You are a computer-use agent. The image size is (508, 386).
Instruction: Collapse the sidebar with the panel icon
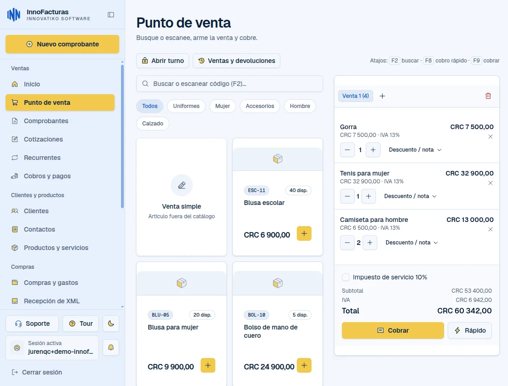pyautogui.click(x=111, y=15)
